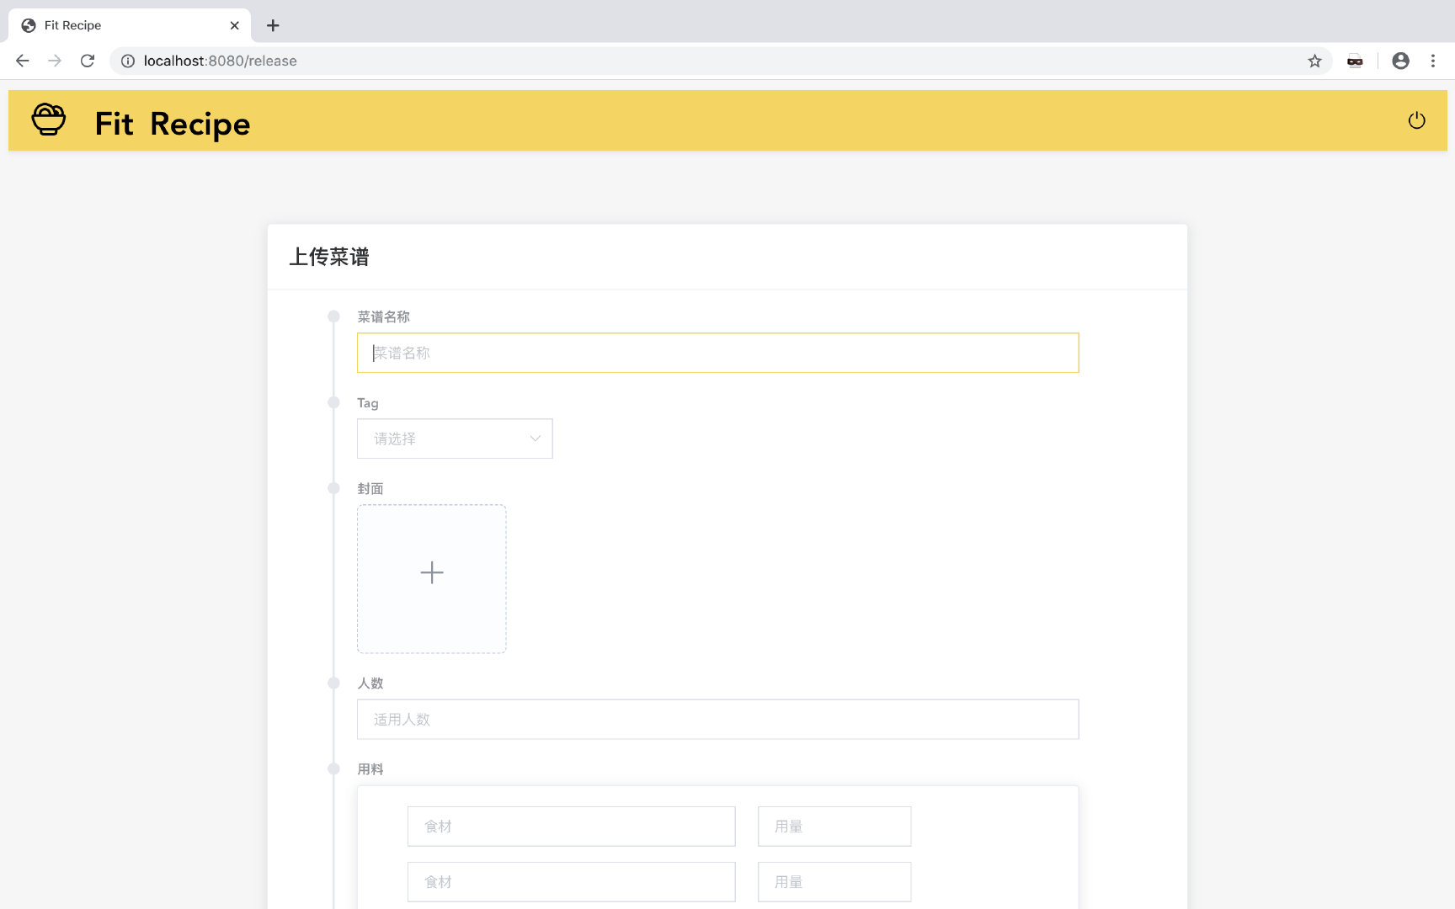Bookmark this page with the star icon

click(x=1314, y=61)
